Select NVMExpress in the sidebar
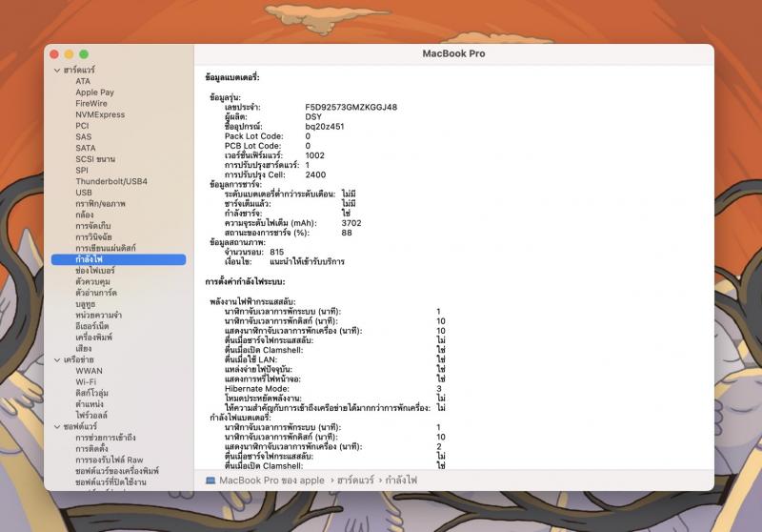This screenshot has width=762, height=532. tap(100, 114)
